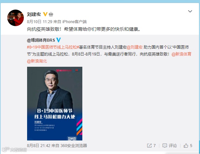200x154 pixels.
Task: Click the 360安全浏览器 source link
Action: pos(74,146)
